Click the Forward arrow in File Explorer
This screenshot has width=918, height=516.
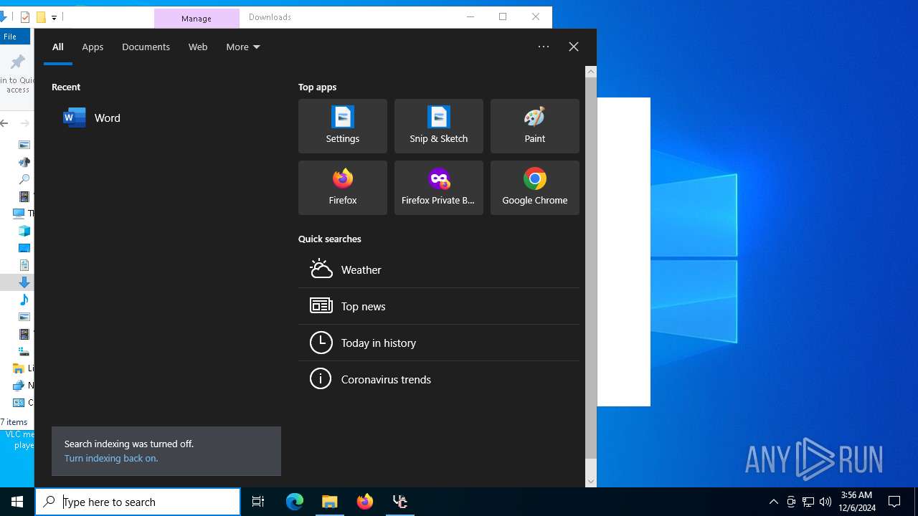pyautogui.click(x=24, y=123)
